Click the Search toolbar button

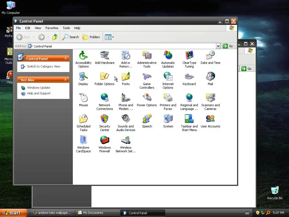click(70, 37)
